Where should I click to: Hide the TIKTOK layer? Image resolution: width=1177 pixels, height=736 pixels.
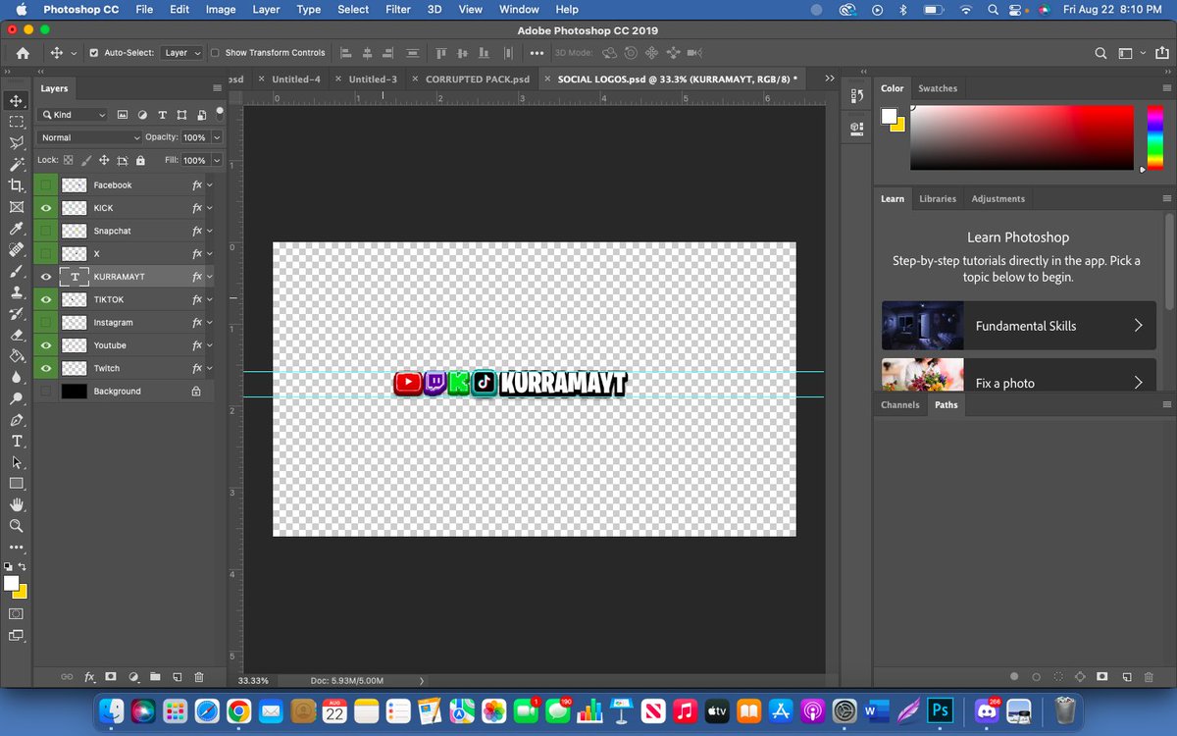tap(45, 299)
